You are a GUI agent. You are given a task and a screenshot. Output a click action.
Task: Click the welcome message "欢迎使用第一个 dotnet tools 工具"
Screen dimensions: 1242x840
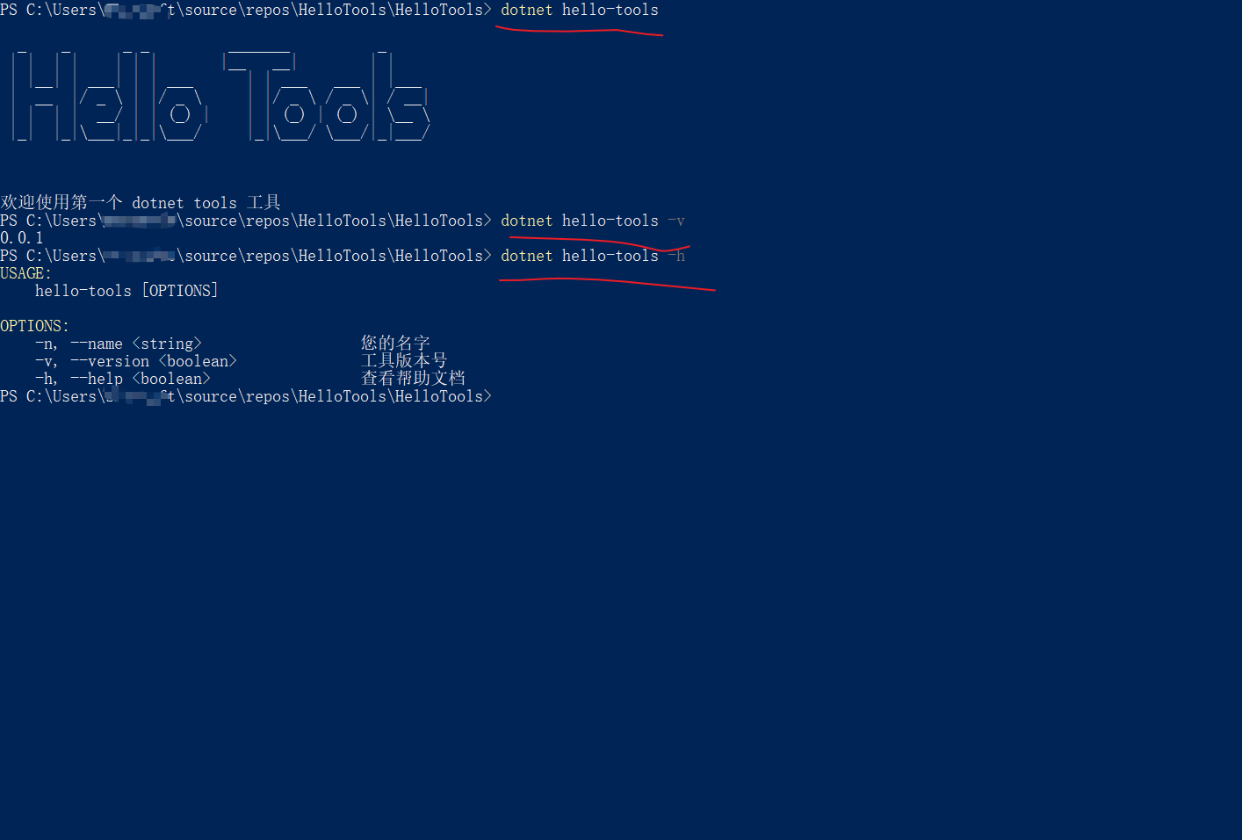[141, 203]
